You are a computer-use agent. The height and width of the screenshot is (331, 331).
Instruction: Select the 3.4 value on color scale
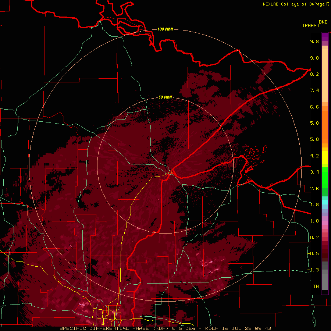click(314, 172)
